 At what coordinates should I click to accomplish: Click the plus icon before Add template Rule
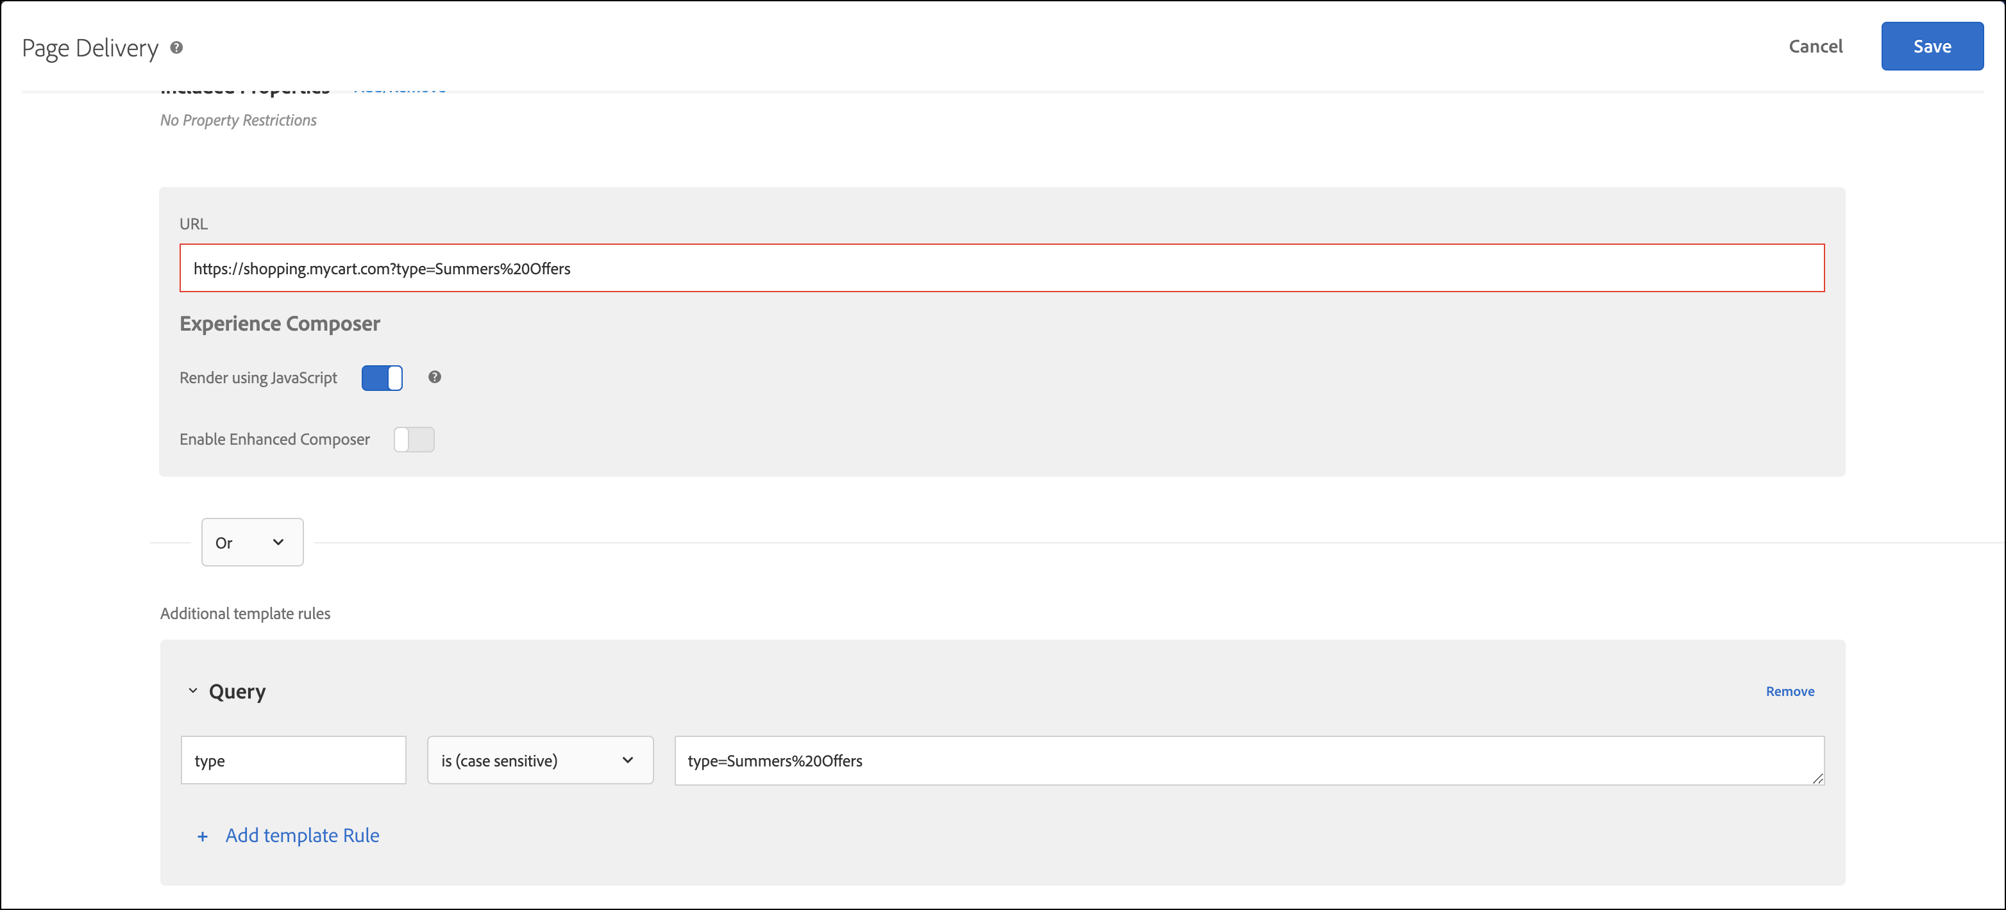point(203,836)
